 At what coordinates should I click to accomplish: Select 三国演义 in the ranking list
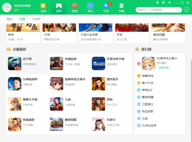pyautogui.click(x=148, y=104)
